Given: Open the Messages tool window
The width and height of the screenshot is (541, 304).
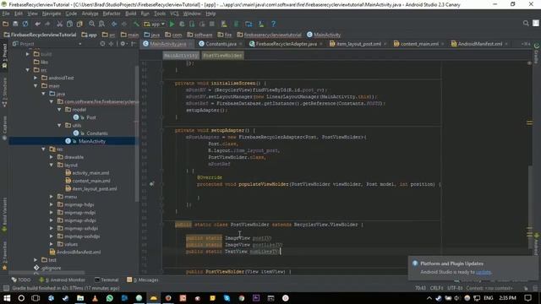Looking at the screenshot, I should click(x=143, y=280).
